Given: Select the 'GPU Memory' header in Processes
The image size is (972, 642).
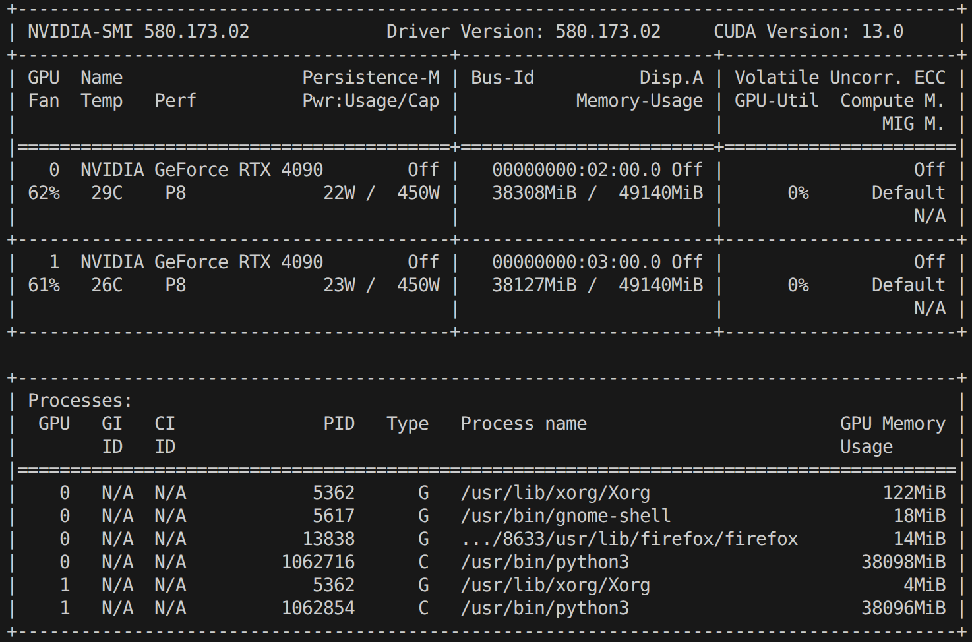Looking at the screenshot, I should pos(893,424).
